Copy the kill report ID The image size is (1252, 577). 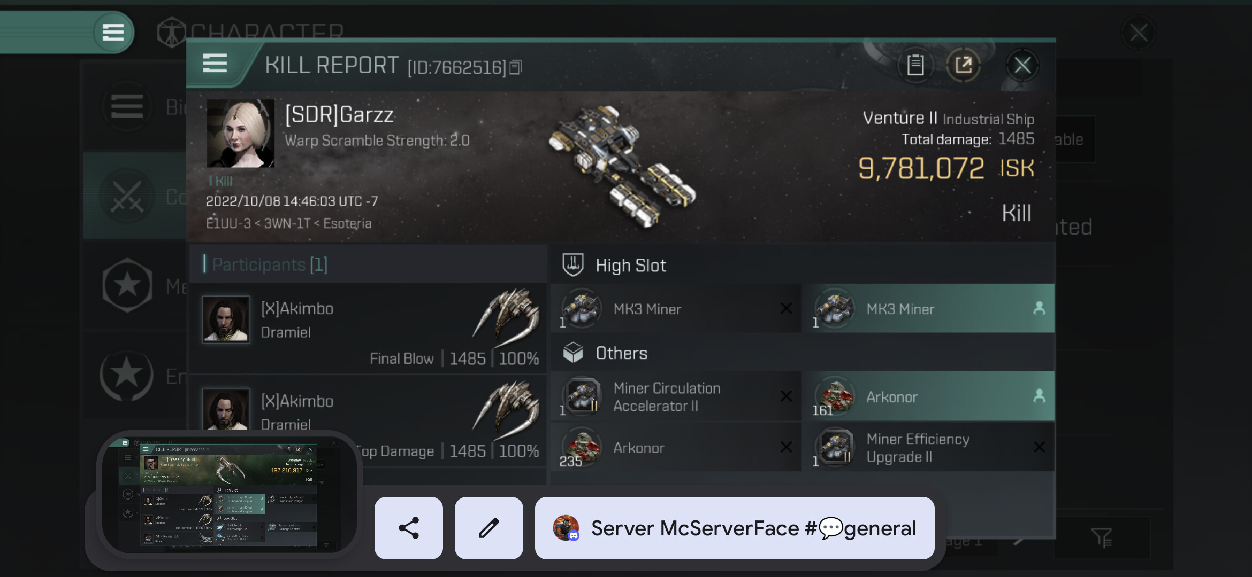tap(515, 67)
